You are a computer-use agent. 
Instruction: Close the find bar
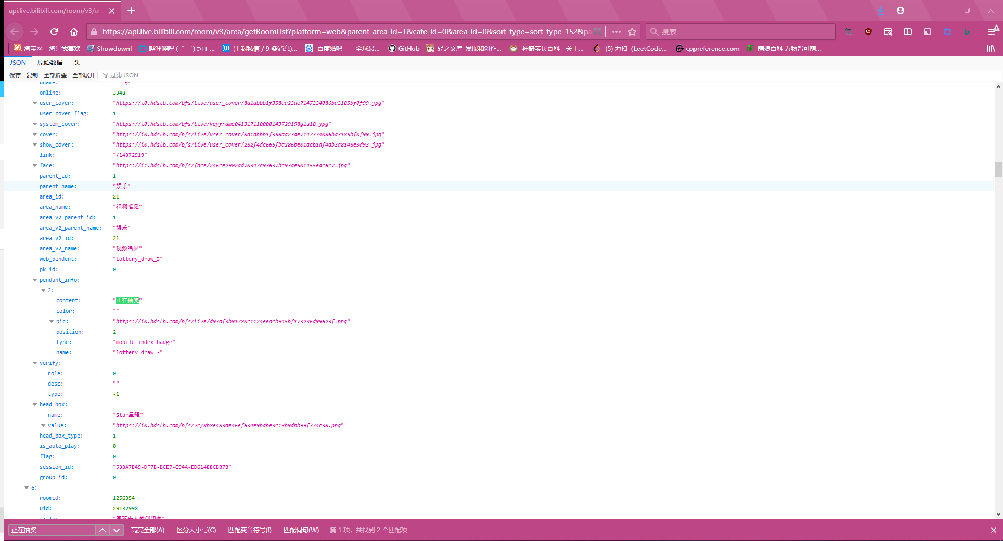(994, 530)
